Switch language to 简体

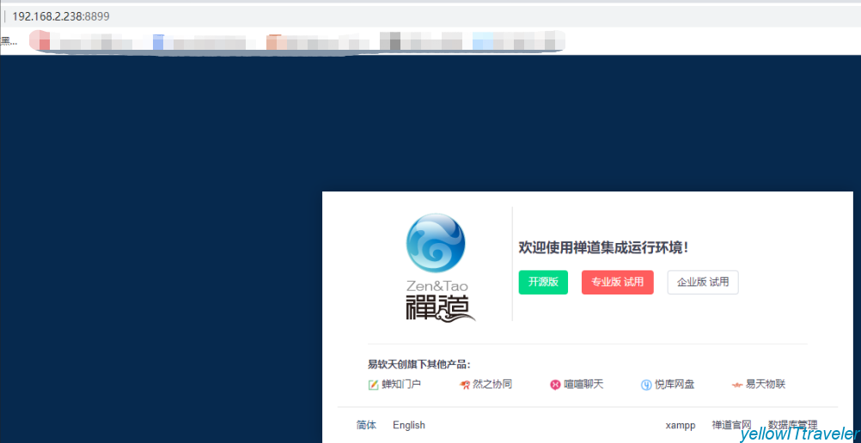(x=366, y=425)
